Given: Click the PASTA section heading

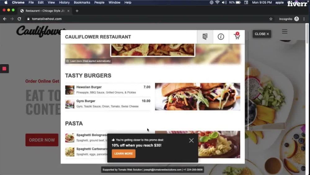Looking at the screenshot, I should click(74, 123).
